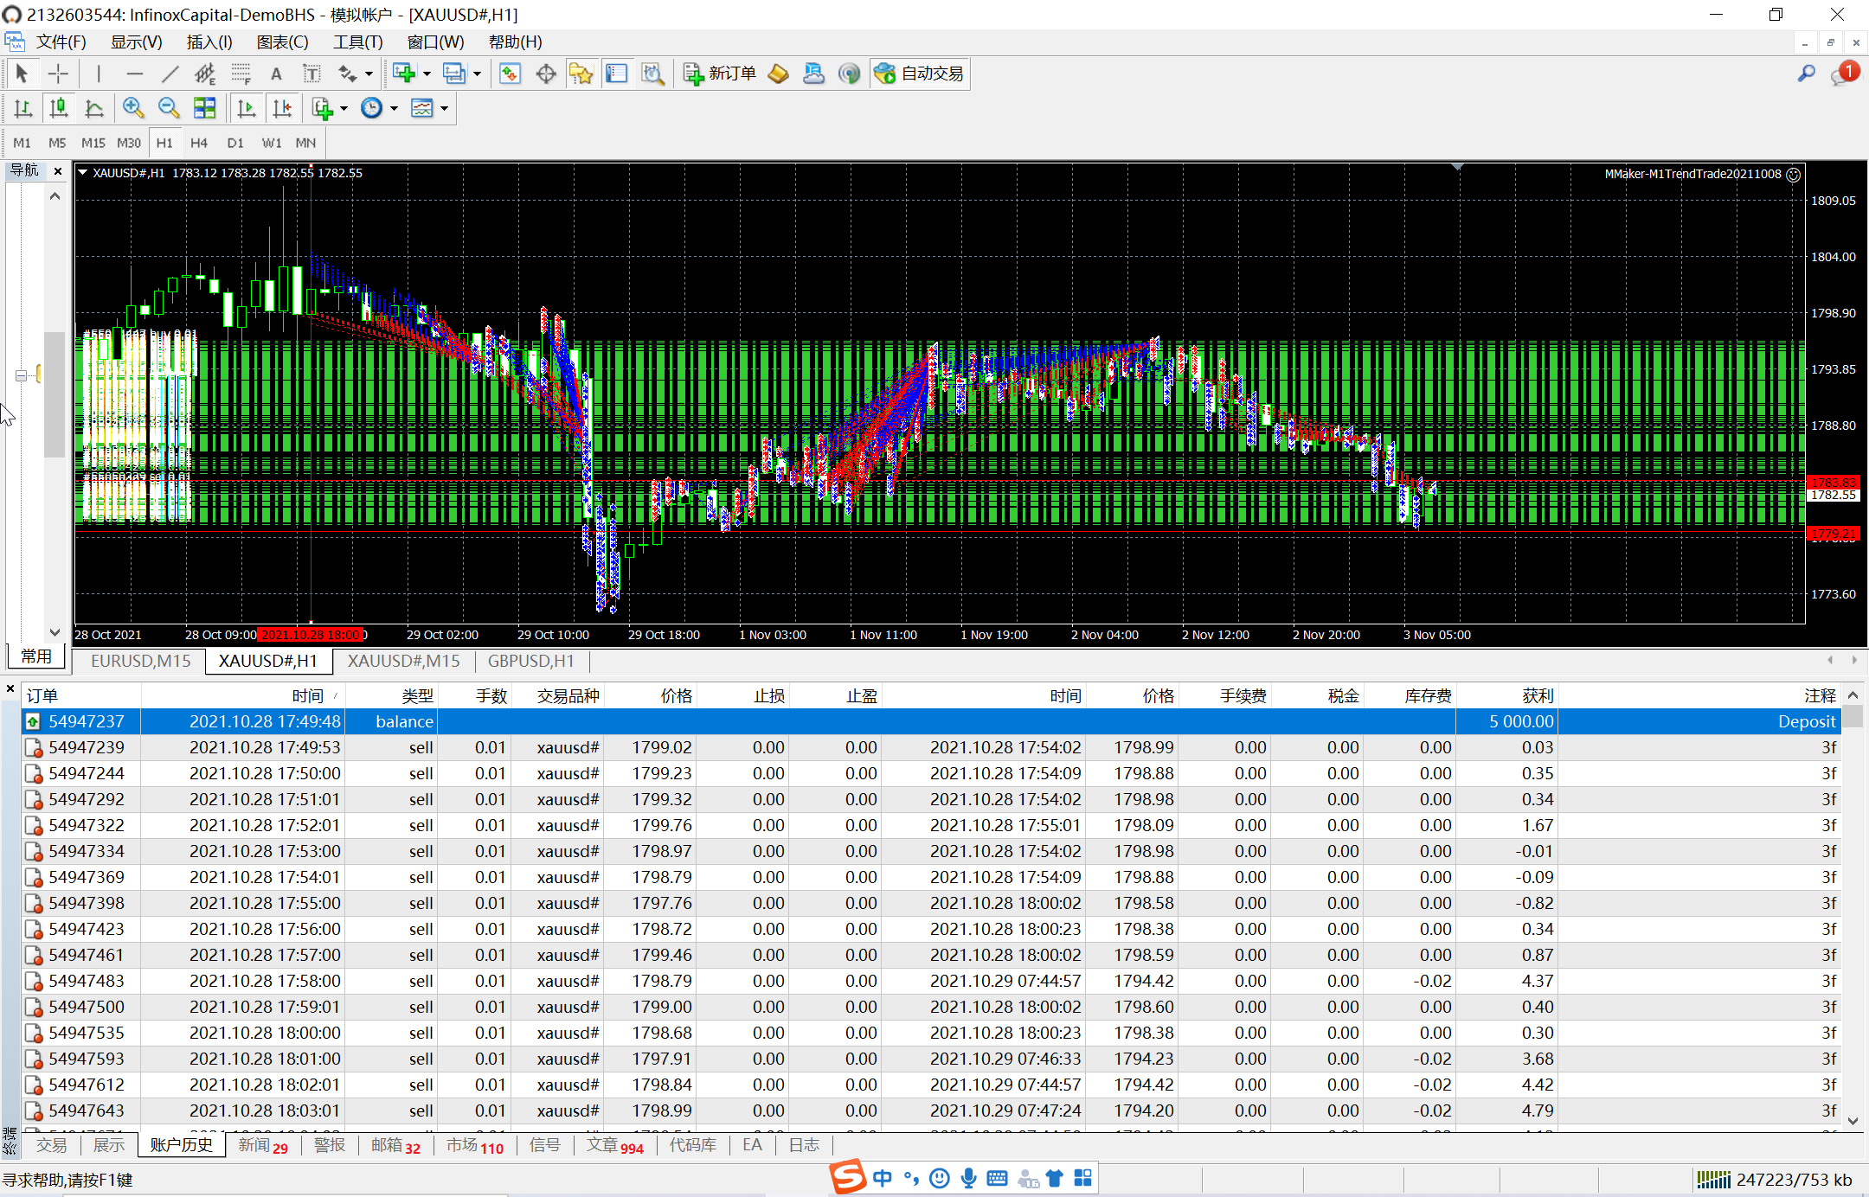Switch chart to line chart mode

(94, 108)
